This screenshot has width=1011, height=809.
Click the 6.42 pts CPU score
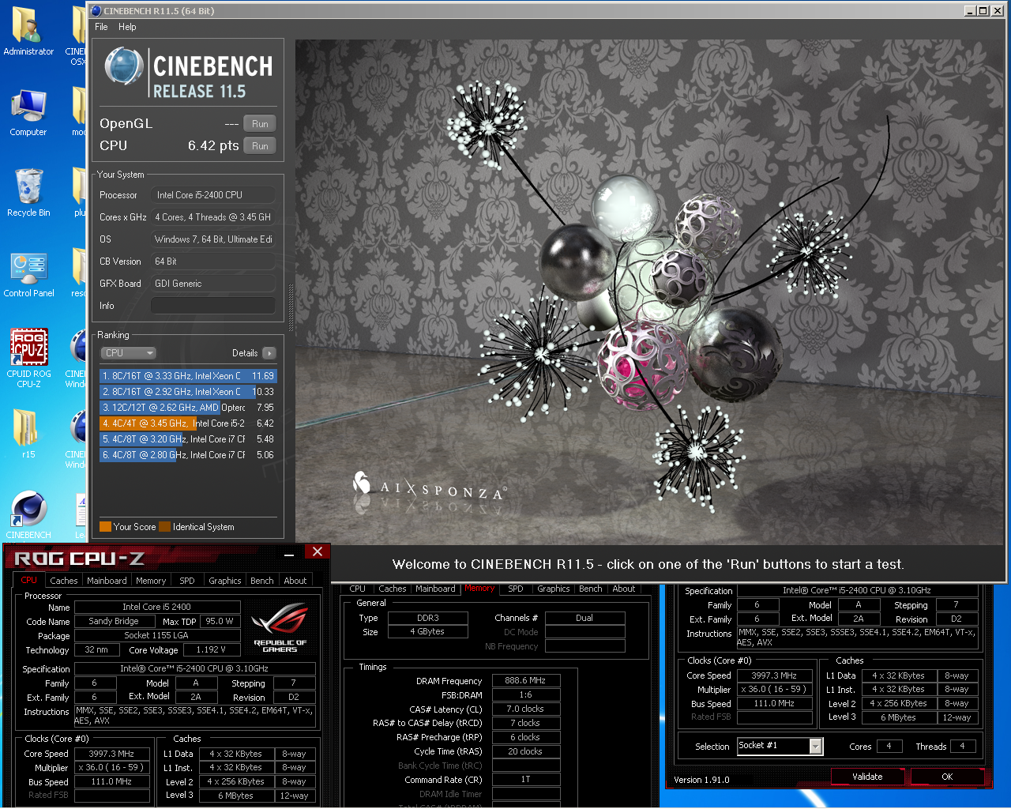click(x=213, y=146)
